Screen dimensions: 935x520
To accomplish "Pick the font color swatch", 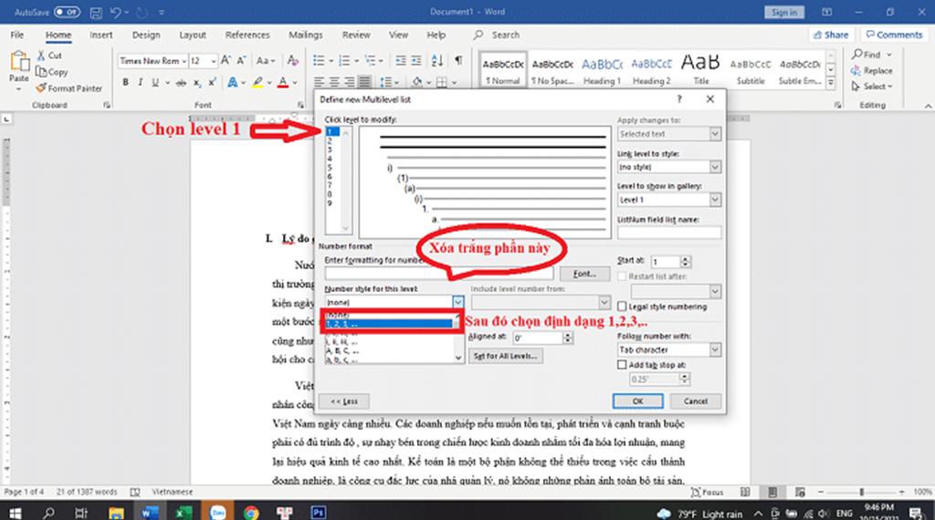I will [x=283, y=83].
